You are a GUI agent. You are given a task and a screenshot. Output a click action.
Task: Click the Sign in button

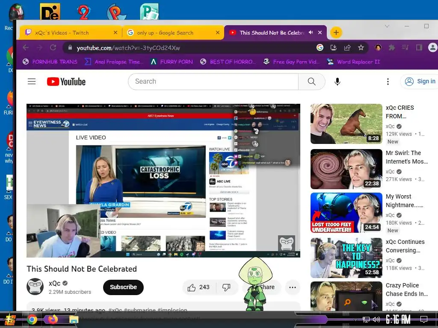(x=420, y=81)
